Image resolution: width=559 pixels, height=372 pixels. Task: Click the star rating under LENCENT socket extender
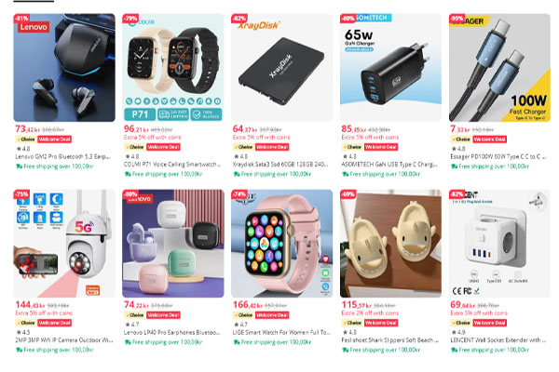pos(457,332)
